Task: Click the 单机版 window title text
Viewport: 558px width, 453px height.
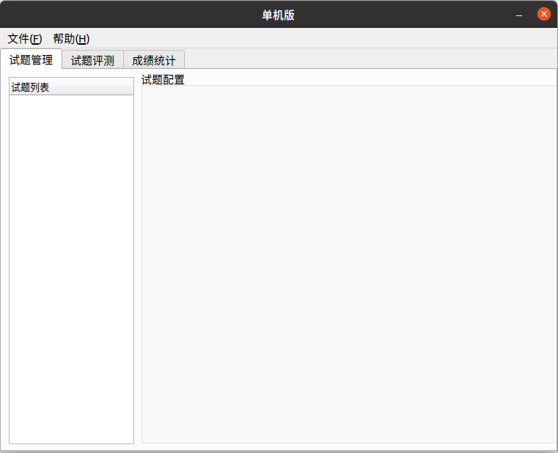Action: [279, 15]
